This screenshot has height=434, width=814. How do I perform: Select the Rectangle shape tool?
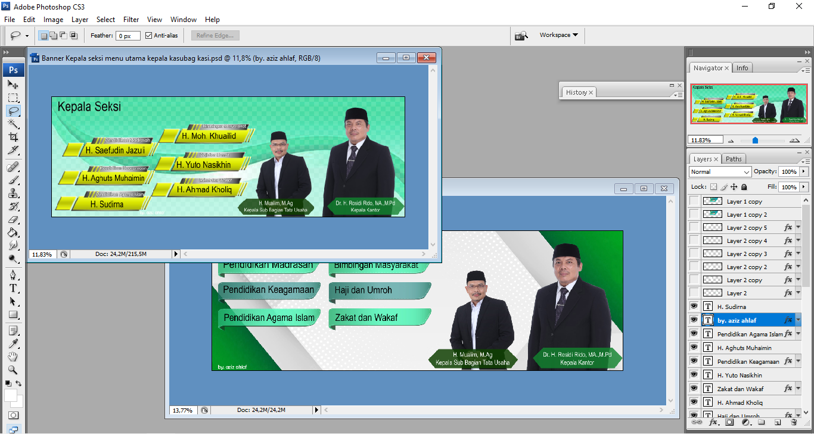tap(13, 315)
